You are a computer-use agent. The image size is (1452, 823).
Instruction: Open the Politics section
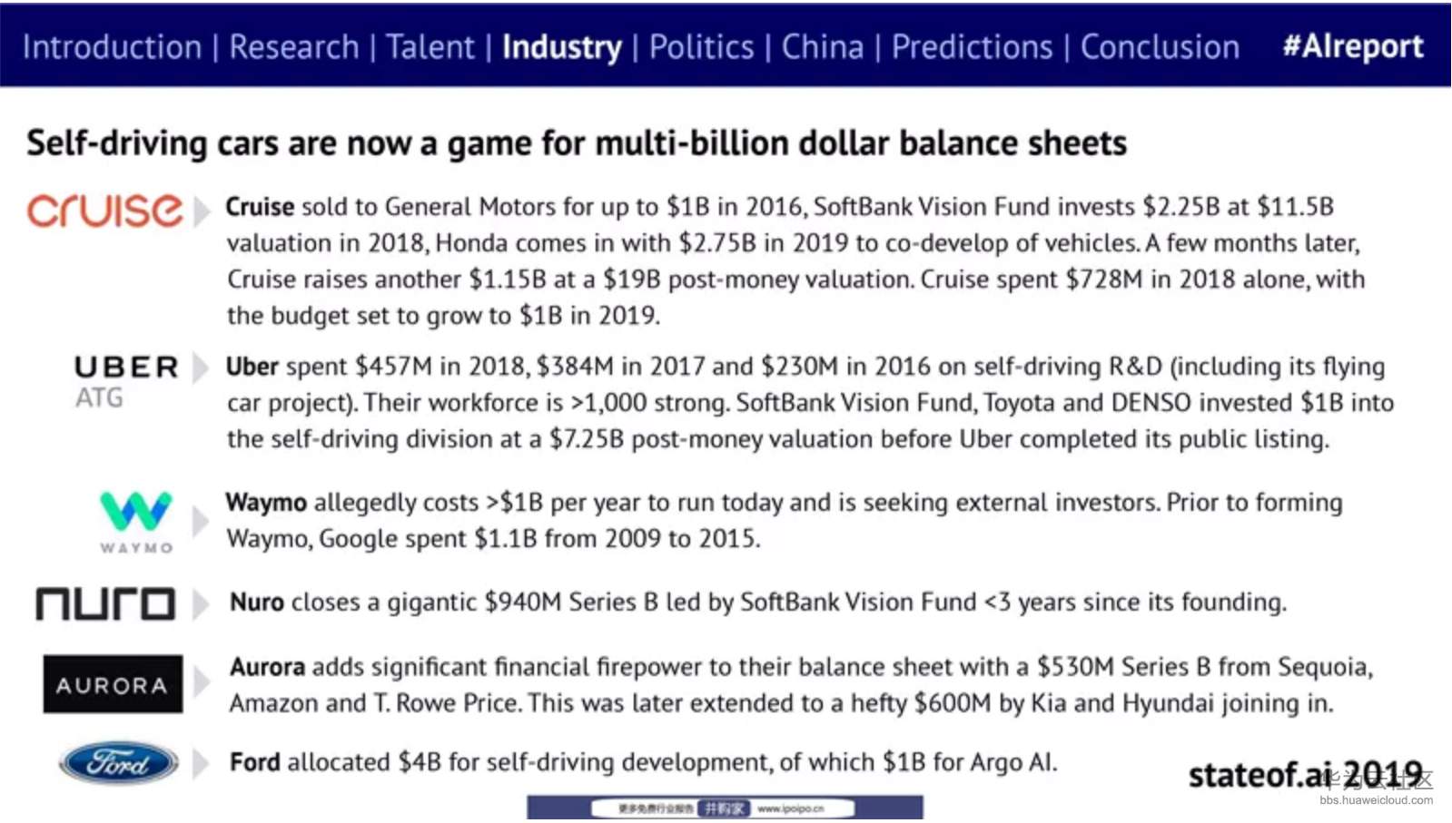(701, 47)
